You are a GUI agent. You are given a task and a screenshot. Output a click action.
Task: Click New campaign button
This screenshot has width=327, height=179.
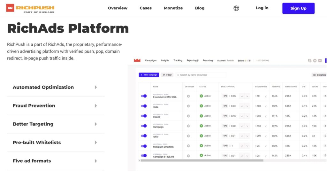click(x=149, y=75)
